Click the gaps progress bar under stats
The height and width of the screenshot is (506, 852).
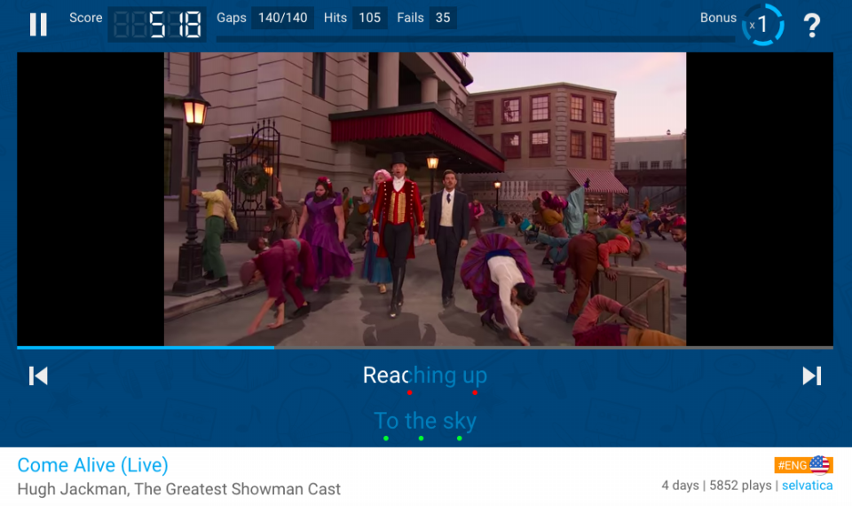476,39
